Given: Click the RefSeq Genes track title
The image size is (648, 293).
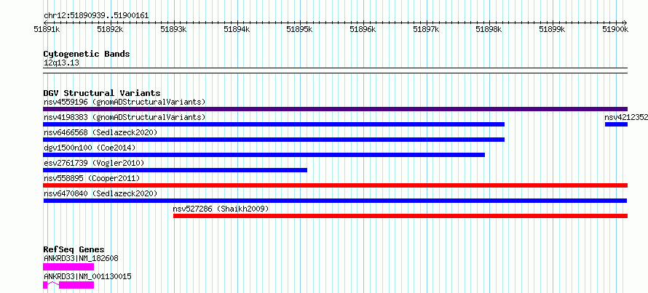Looking at the screenshot, I should (74, 249).
